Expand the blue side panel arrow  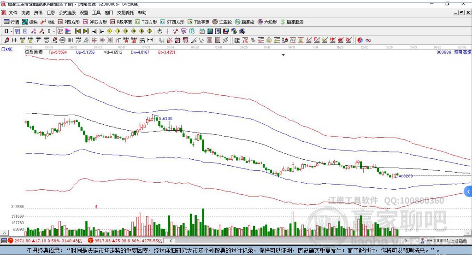(x=468, y=191)
